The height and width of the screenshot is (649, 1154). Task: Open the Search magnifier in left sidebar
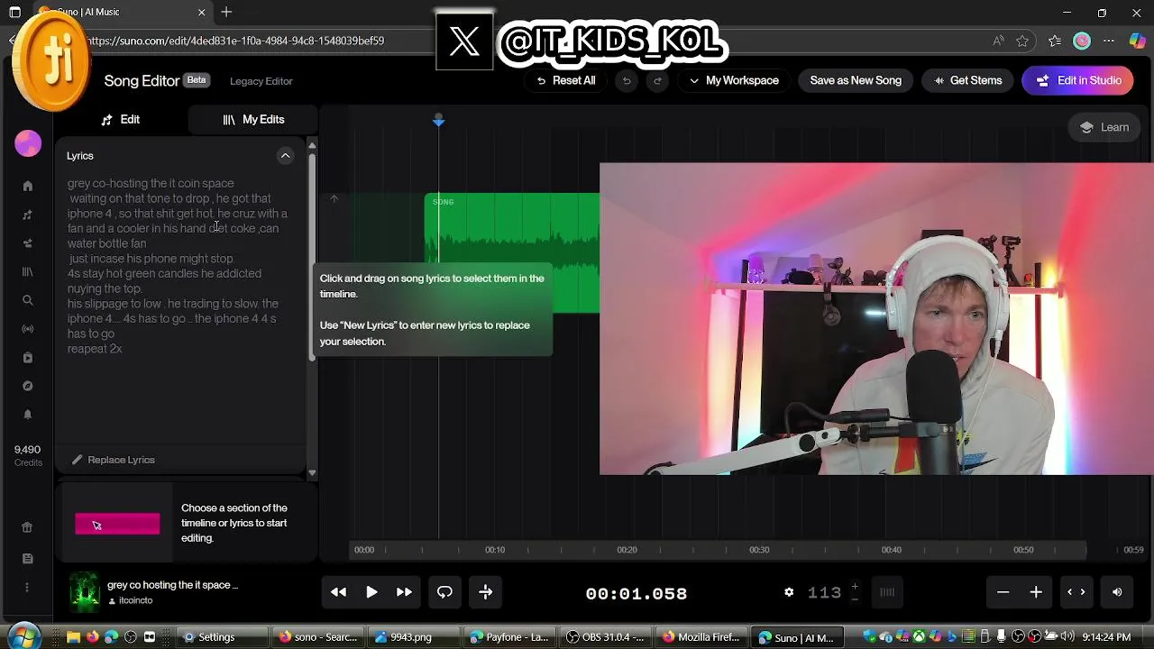point(28,300)
